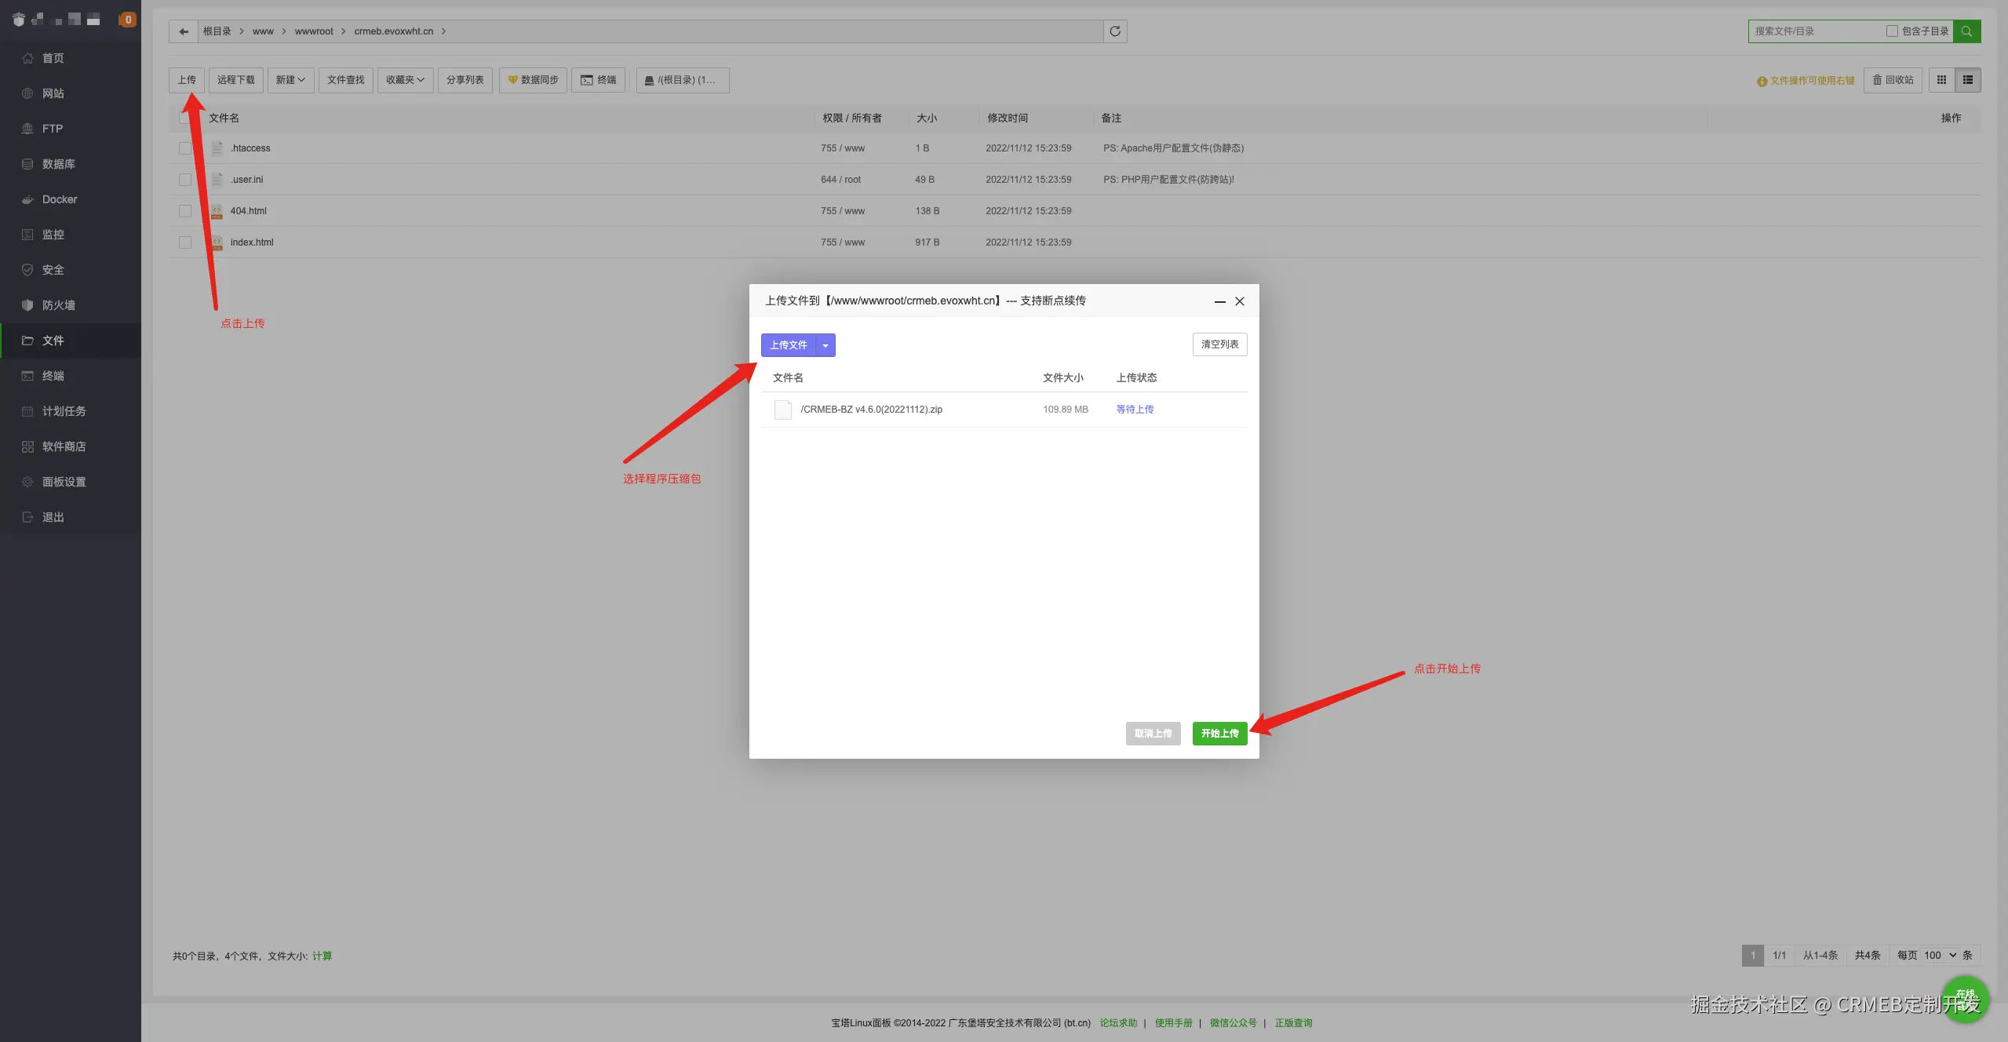2008x1042 pixels.
Task: Open the 回收站 recycle bin
Action: 1893,80
